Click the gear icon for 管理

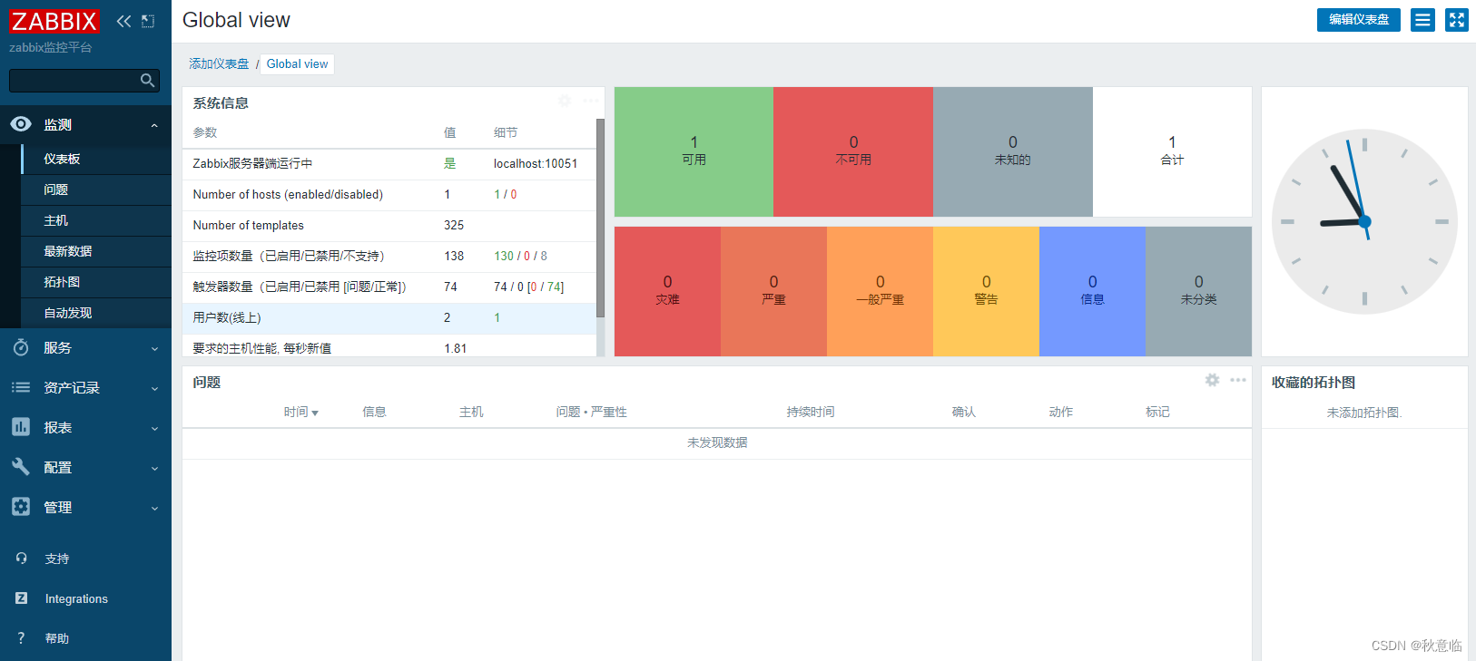coord(21,506)
